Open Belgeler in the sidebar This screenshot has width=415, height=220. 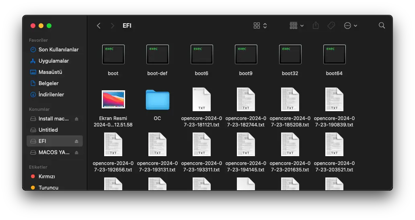[55, 83]
